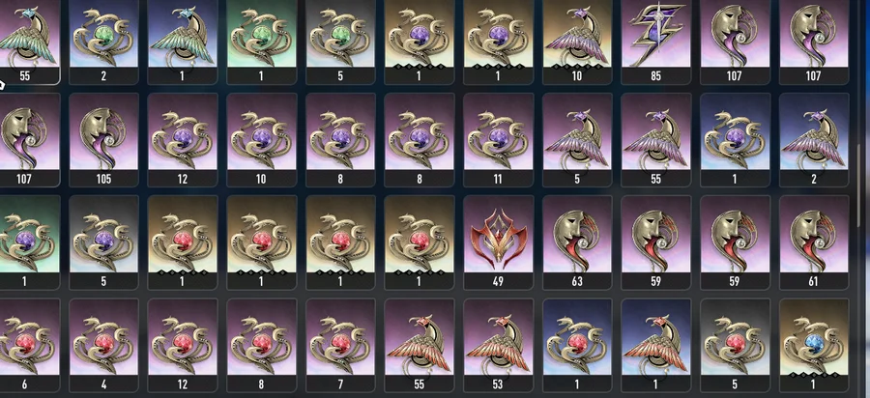Select the purple gem item numbered 11

(498, 140)
